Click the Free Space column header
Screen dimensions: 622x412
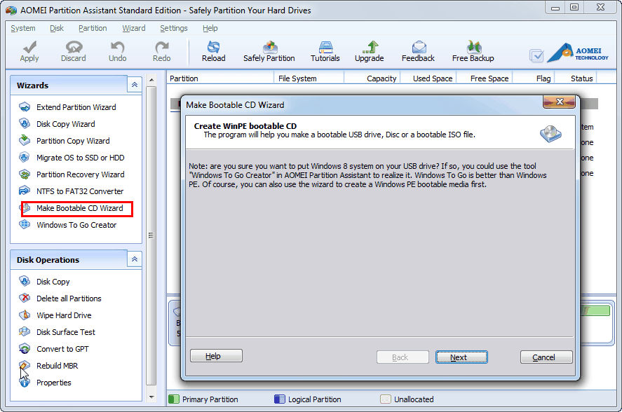[x=485, y=78]
